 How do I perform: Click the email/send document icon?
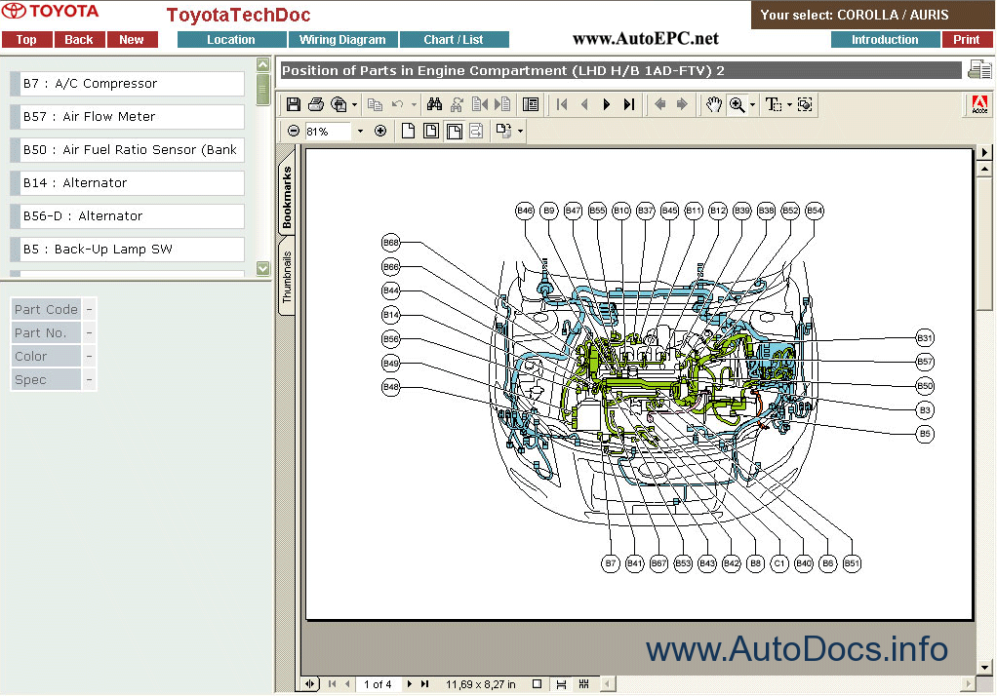tap(339, 104)
